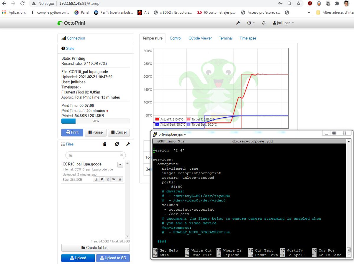Open the uBlock Origin extension

tap(310, 4)
